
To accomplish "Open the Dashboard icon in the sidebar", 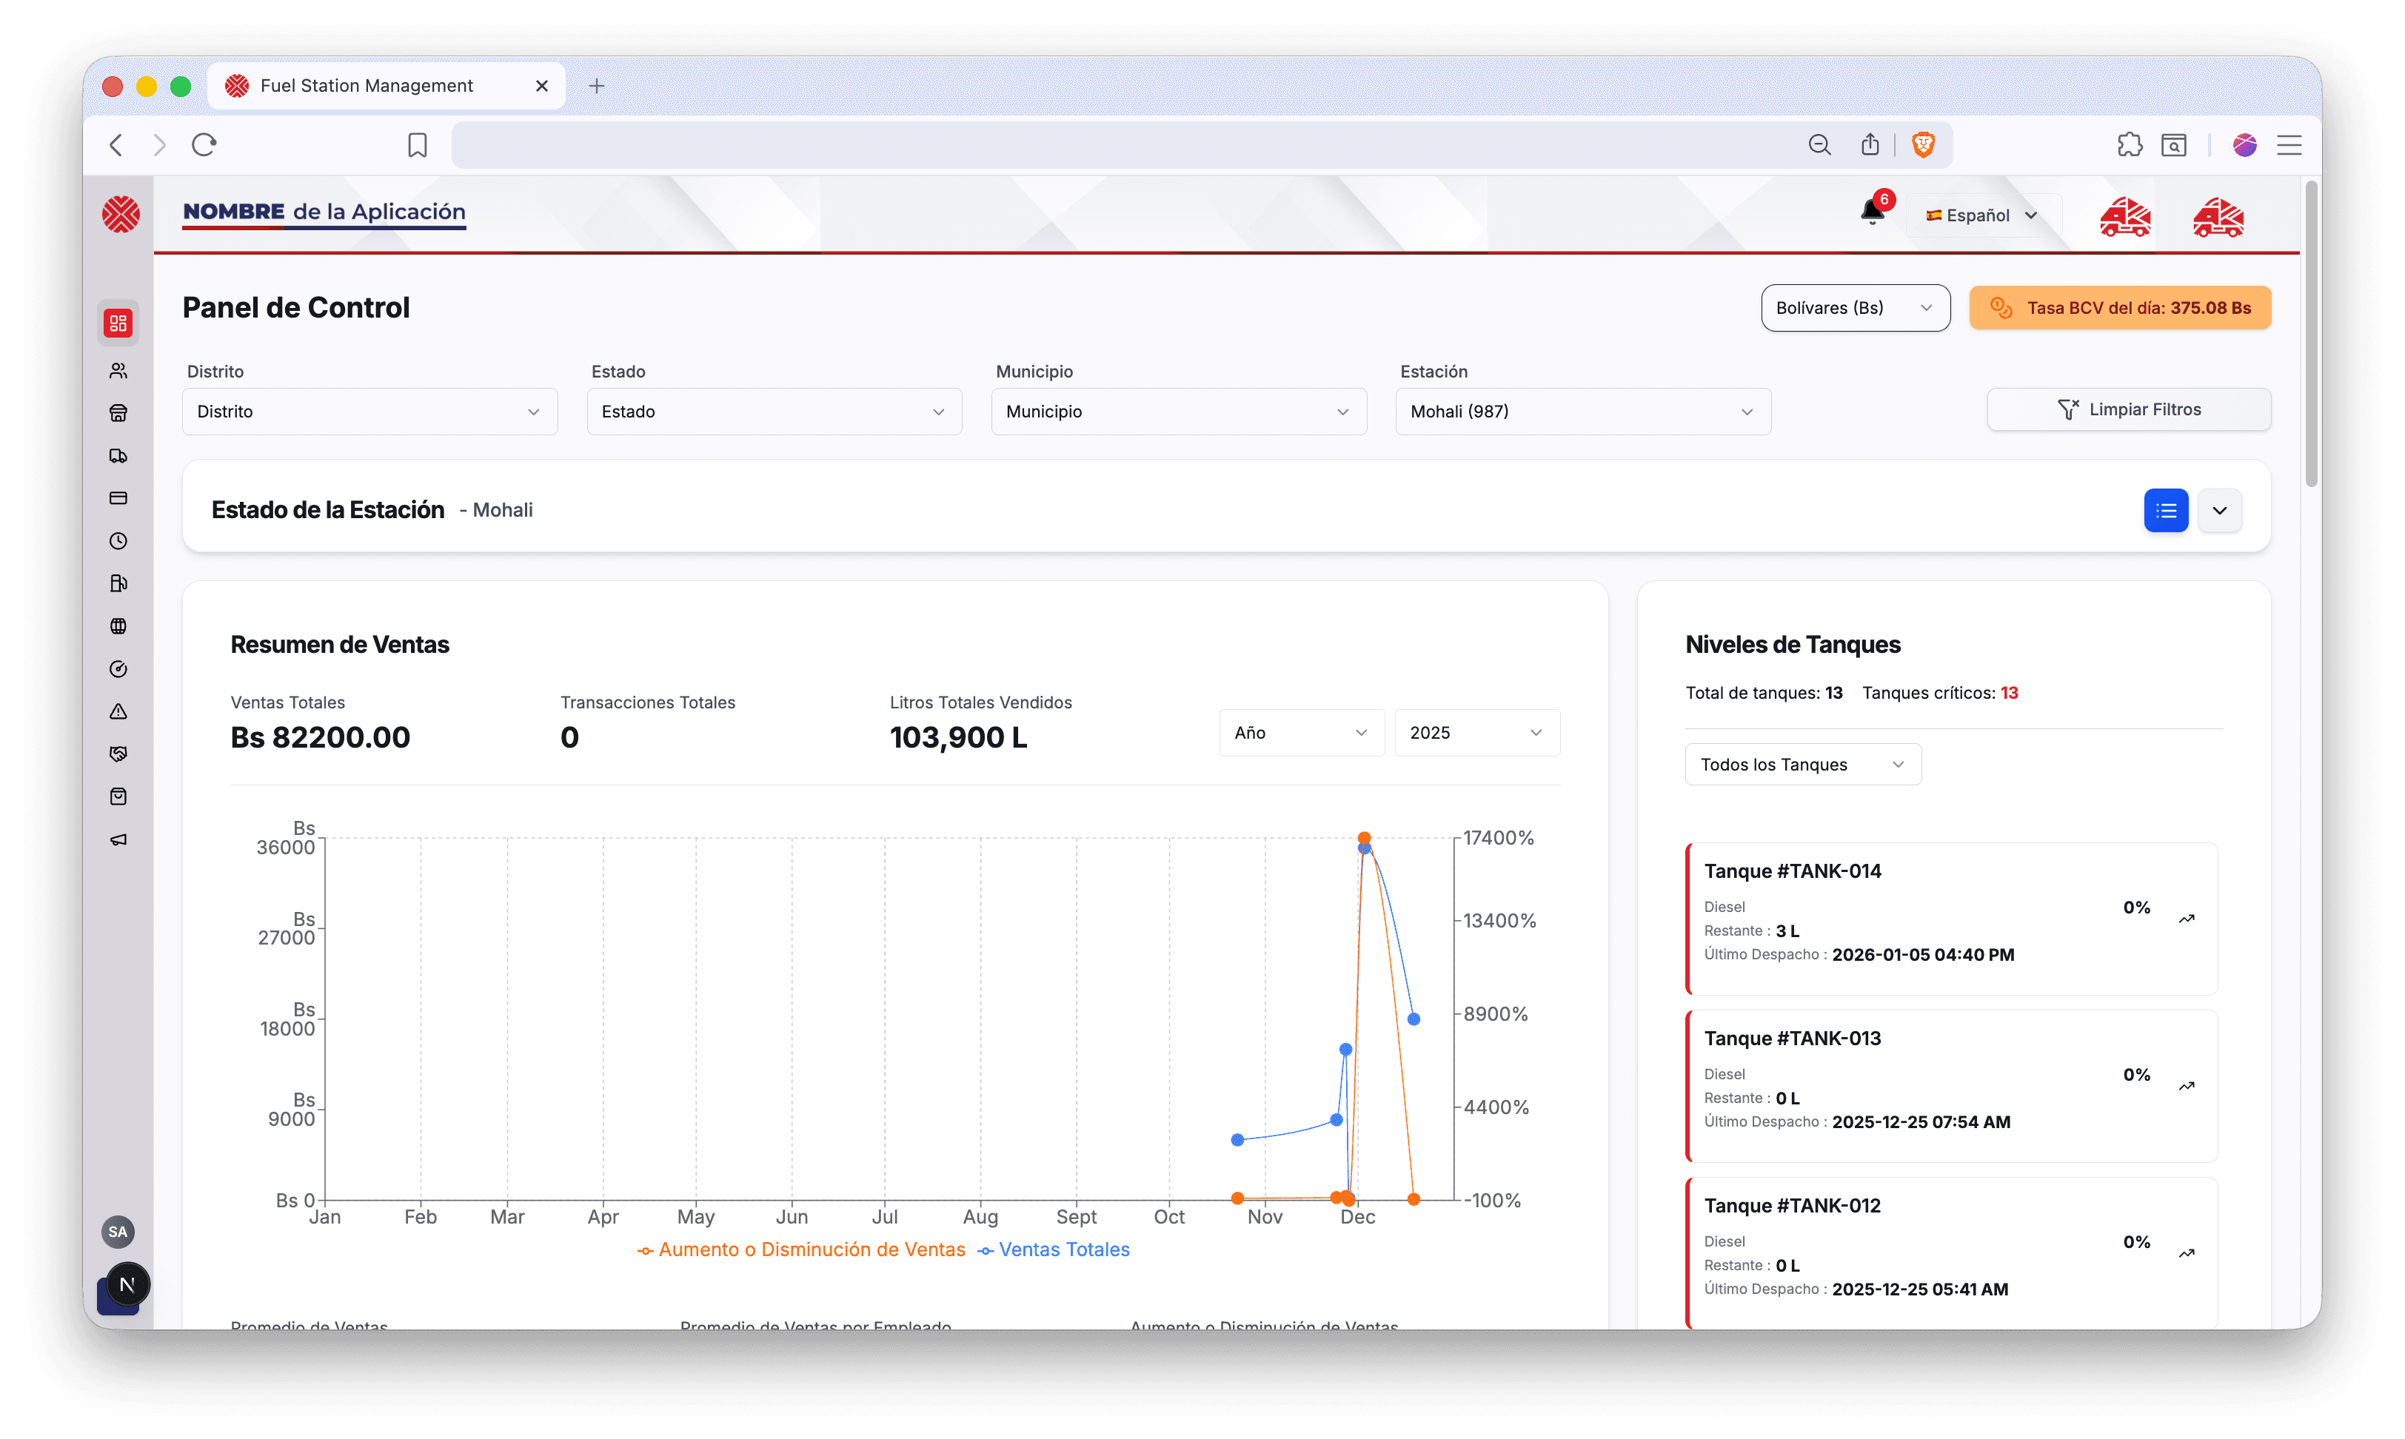I will 118,323.
